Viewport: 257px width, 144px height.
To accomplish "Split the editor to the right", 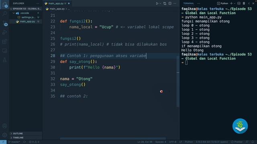I will (170, 4).
